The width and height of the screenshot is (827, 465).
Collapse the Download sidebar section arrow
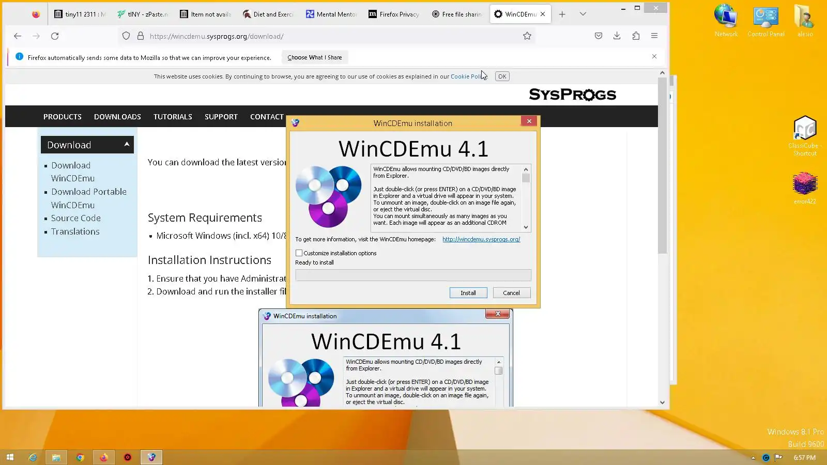[x=127, y=145]
